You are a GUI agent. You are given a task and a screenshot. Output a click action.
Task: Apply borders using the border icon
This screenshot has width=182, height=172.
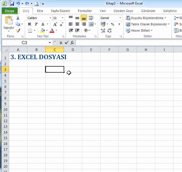pyautogui.click(x=30, y=30)
